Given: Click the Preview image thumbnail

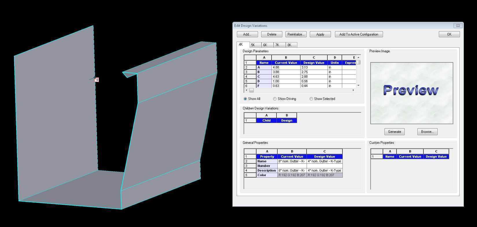Looking at the screenshot, I should 412,93.
